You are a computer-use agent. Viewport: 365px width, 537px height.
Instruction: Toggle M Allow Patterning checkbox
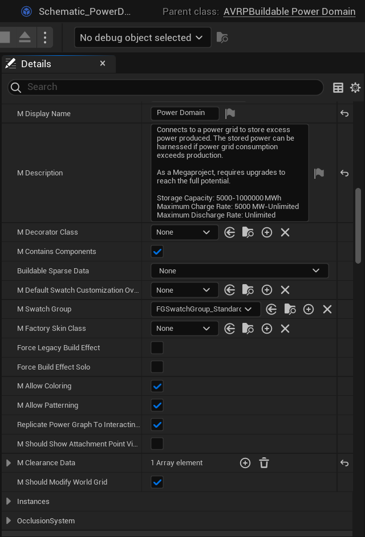click(157, 405)
